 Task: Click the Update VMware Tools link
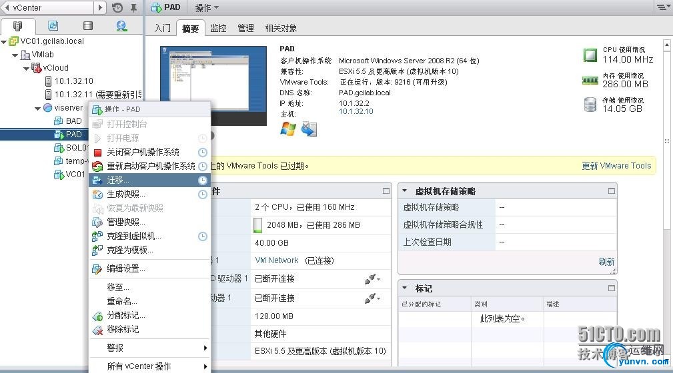pos(616,166)
